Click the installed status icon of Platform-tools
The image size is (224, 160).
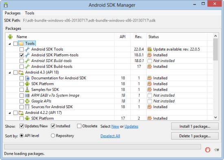pos(149,55)
